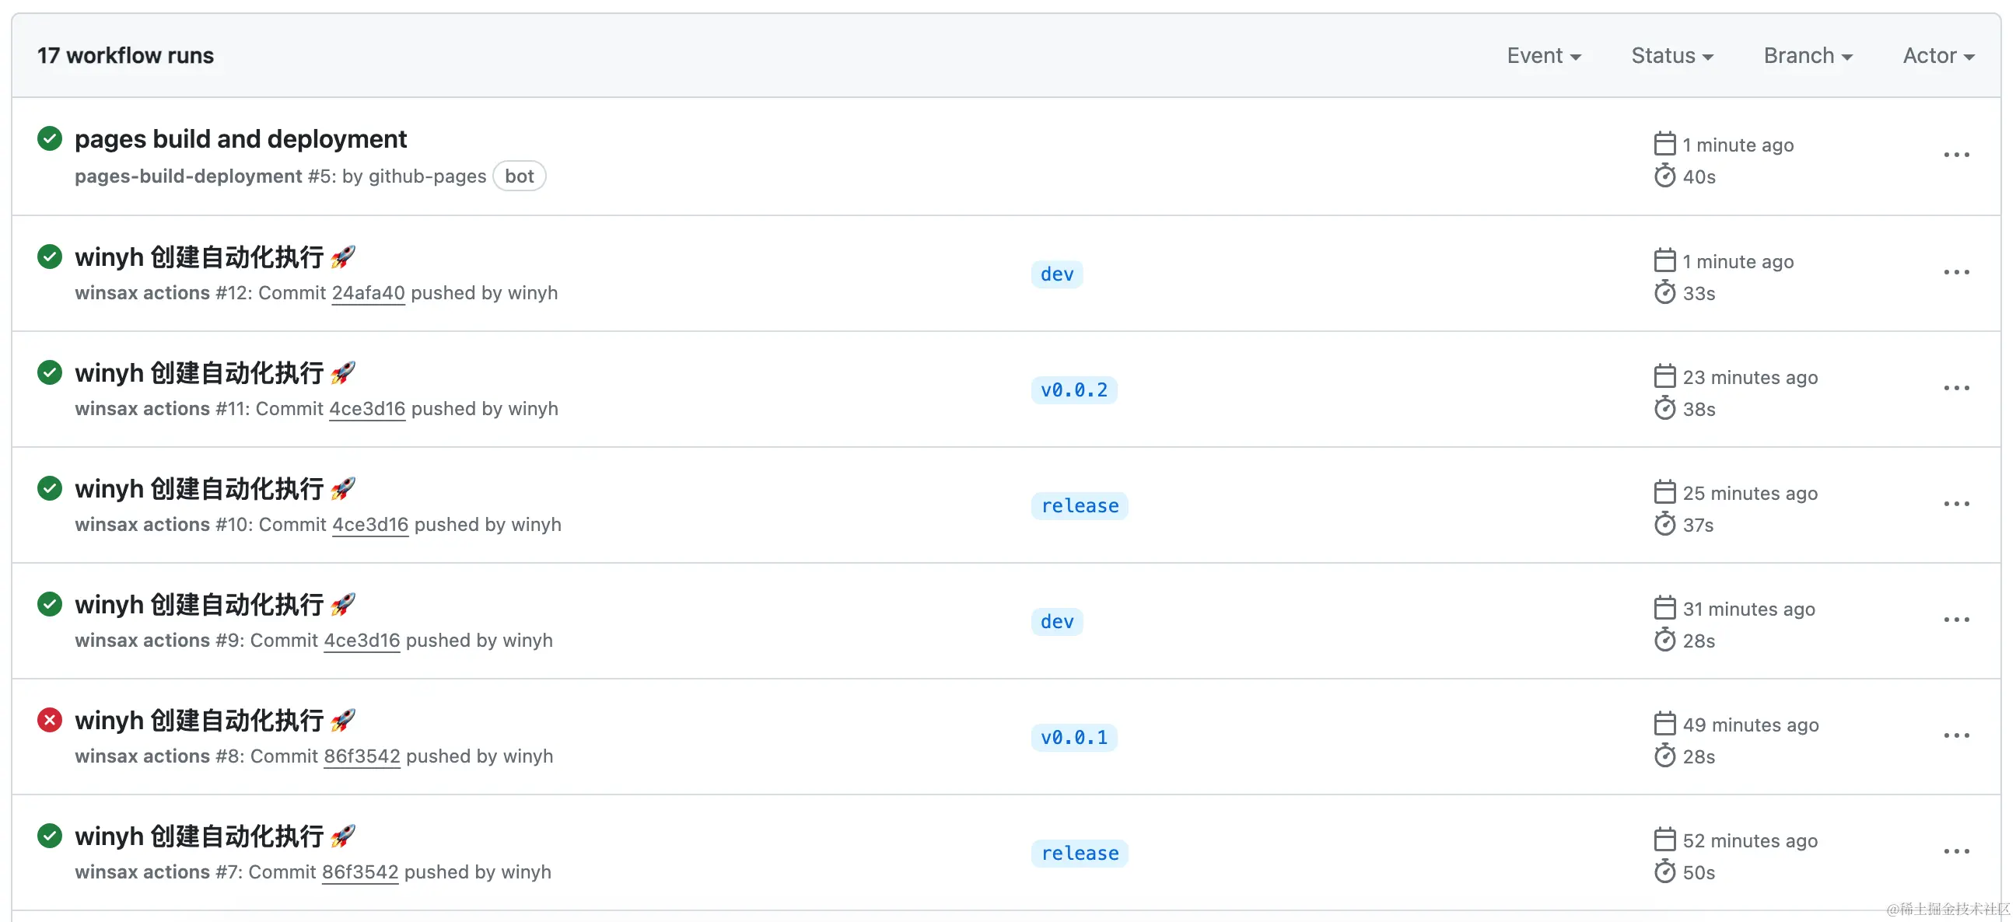Click the release branch label on run #10
The height and width of the screenshot is (922, 2016).
pos(1080,506)
